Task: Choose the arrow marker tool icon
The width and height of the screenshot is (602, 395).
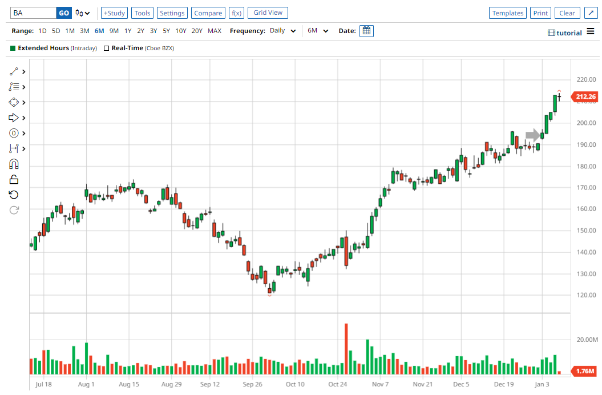Action: tap(14, 118)
